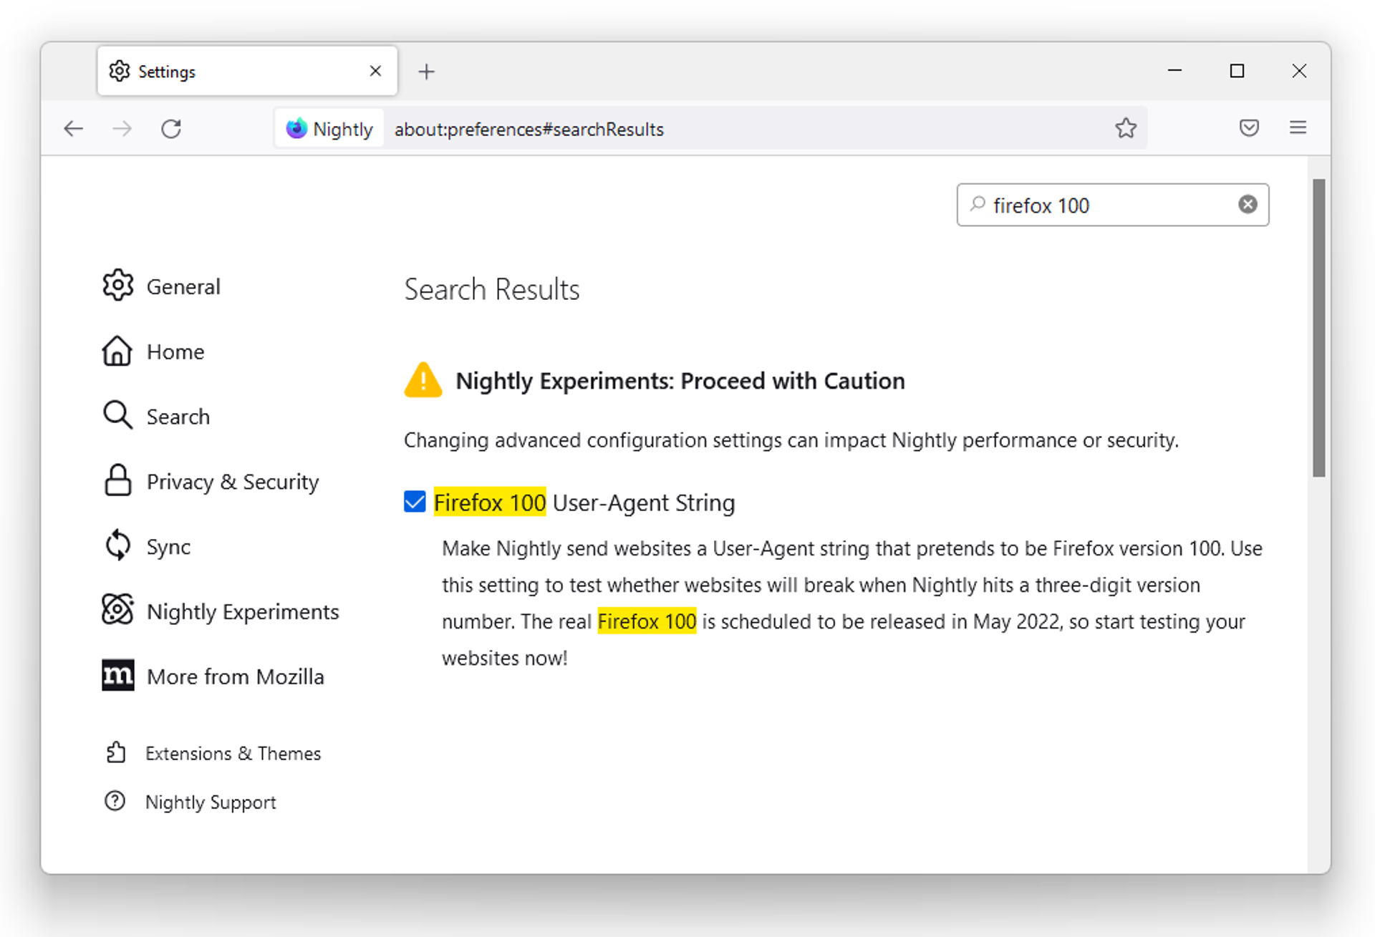This screenshot has width=1375, height=937.
Task: Click the settings gear icon on tab
Action: 120,71
